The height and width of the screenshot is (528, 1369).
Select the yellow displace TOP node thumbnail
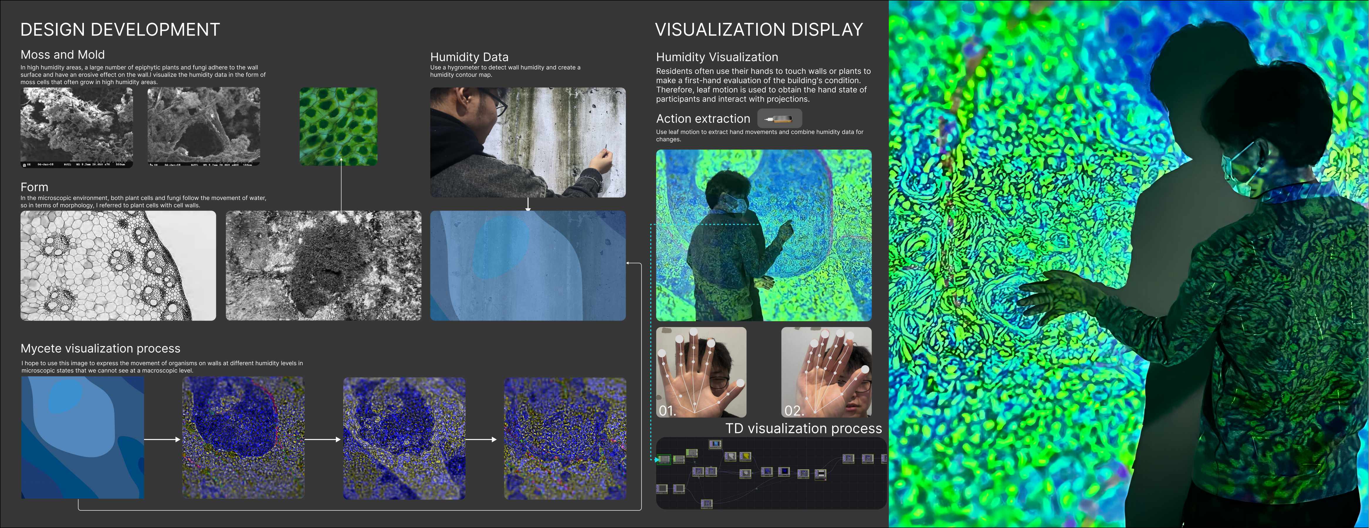[x=745, y=457]
